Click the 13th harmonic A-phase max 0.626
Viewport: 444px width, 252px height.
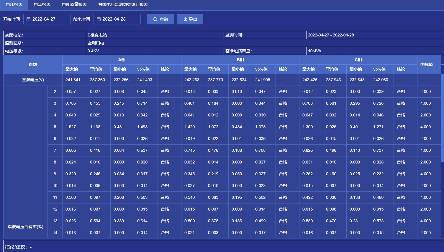click(71, 221)
